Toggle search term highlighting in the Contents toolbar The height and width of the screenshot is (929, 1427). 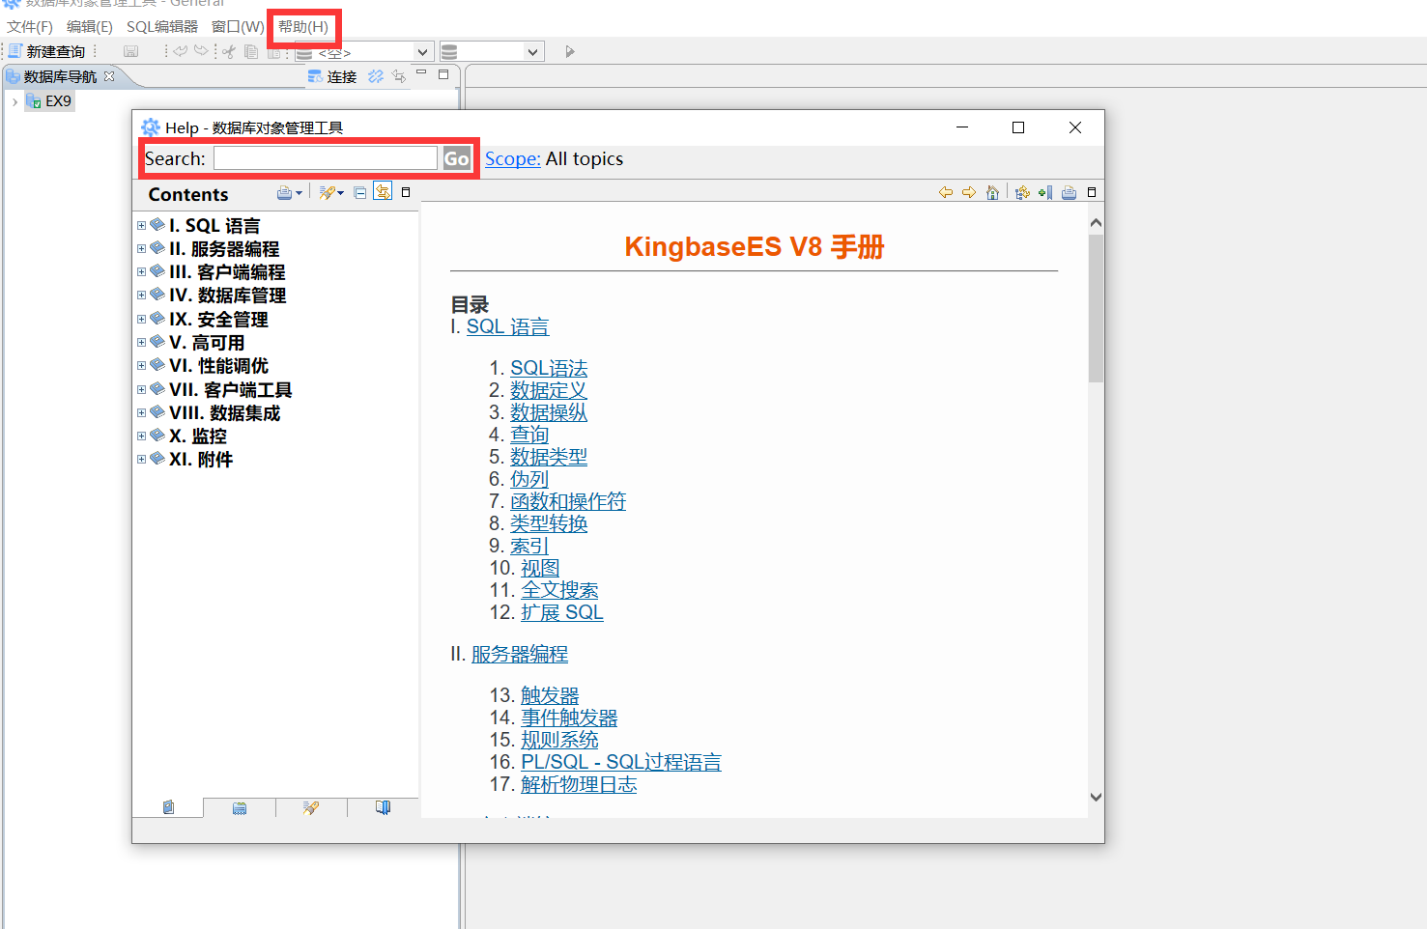328,191
